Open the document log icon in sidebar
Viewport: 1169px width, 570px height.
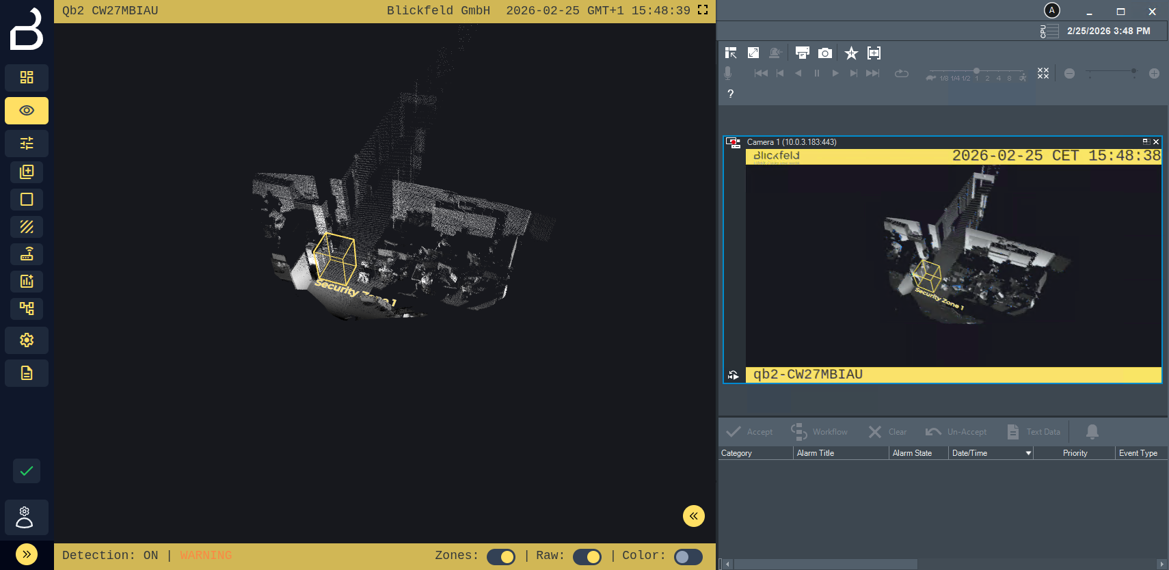click(27, 373)
